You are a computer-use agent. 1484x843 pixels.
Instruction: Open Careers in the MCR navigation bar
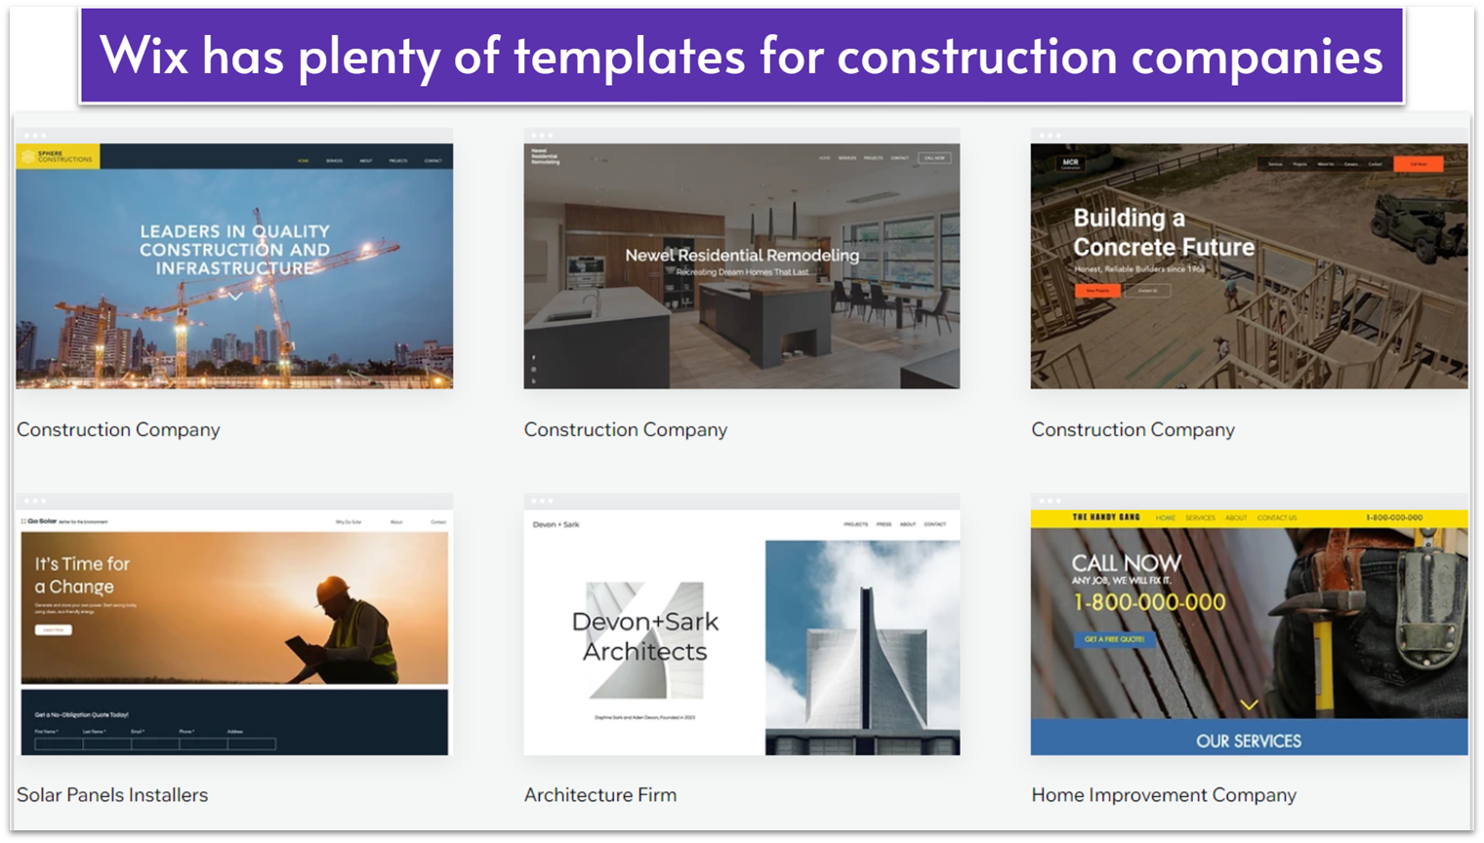pos(1350,164)
